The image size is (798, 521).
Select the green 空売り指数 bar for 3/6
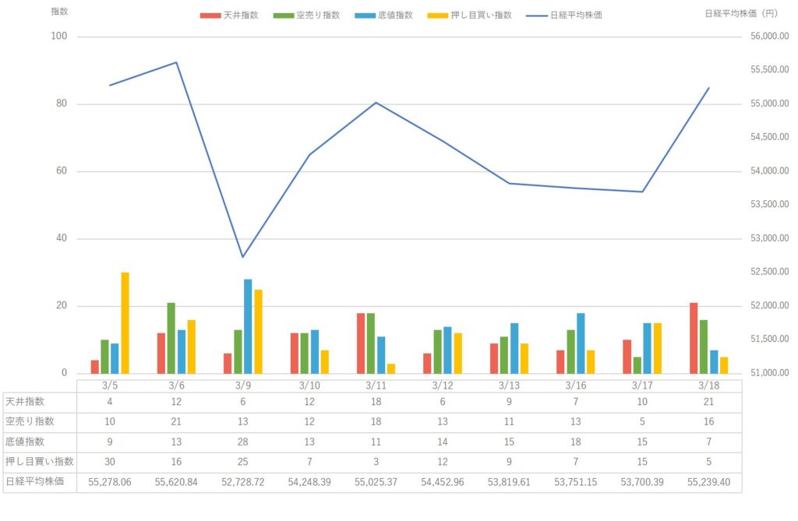[x=171, y=338]
